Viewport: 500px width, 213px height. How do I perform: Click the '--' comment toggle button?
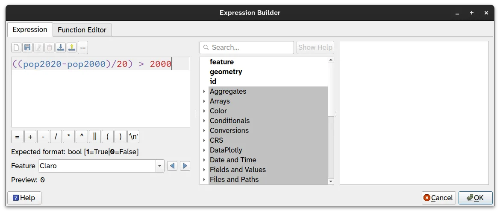coord(83,47)
